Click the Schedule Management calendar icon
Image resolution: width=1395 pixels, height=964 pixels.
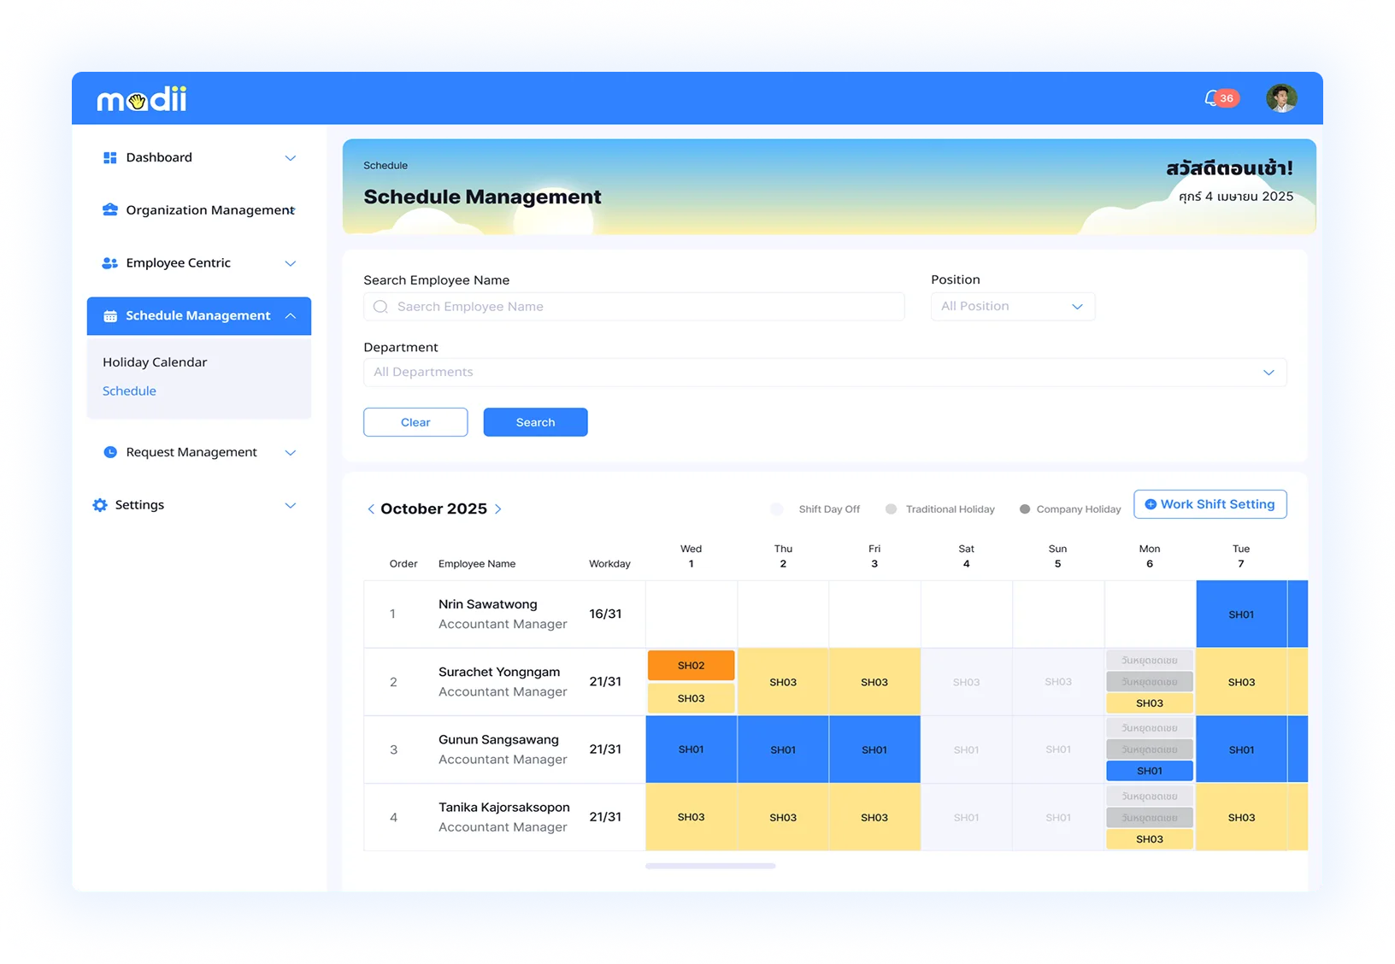click(109, 316)
